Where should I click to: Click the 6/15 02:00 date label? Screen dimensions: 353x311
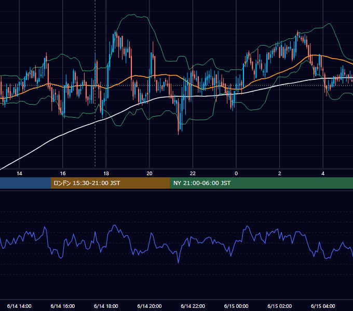point(279,306)
